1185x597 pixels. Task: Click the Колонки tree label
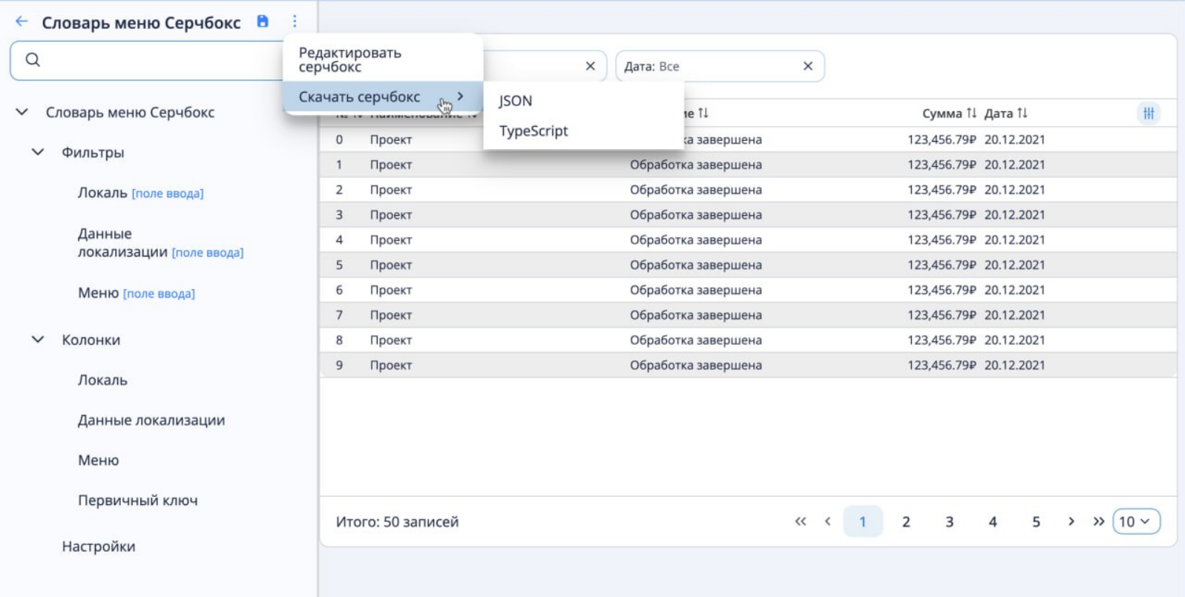click(91, 340)
